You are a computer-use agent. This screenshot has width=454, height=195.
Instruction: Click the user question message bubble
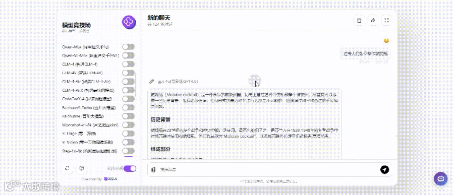[365, 53]
